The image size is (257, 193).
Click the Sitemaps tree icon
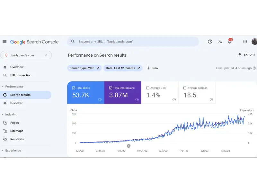tap(5, 131)
